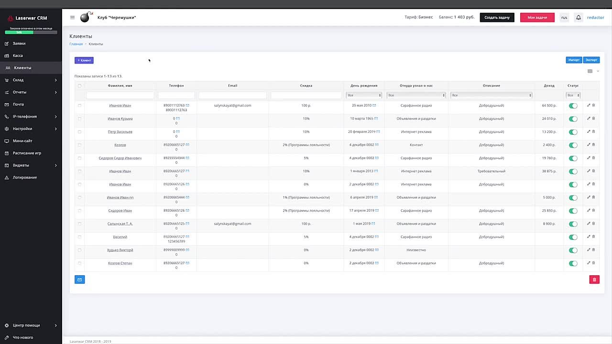
Task: Open the Статус filter dropdown
Action: pyautogui.click(x=573, y=95)
